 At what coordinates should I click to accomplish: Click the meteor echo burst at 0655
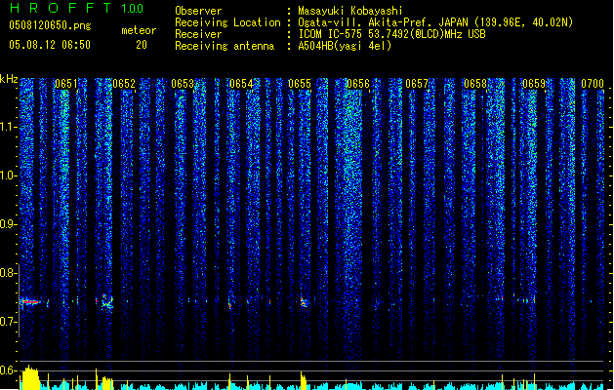coord(304,302)
